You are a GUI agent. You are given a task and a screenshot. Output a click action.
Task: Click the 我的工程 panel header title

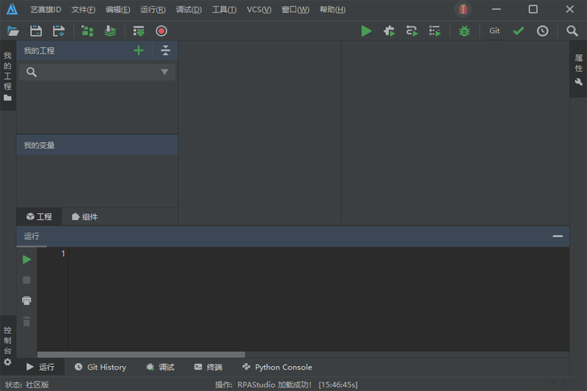40,51
